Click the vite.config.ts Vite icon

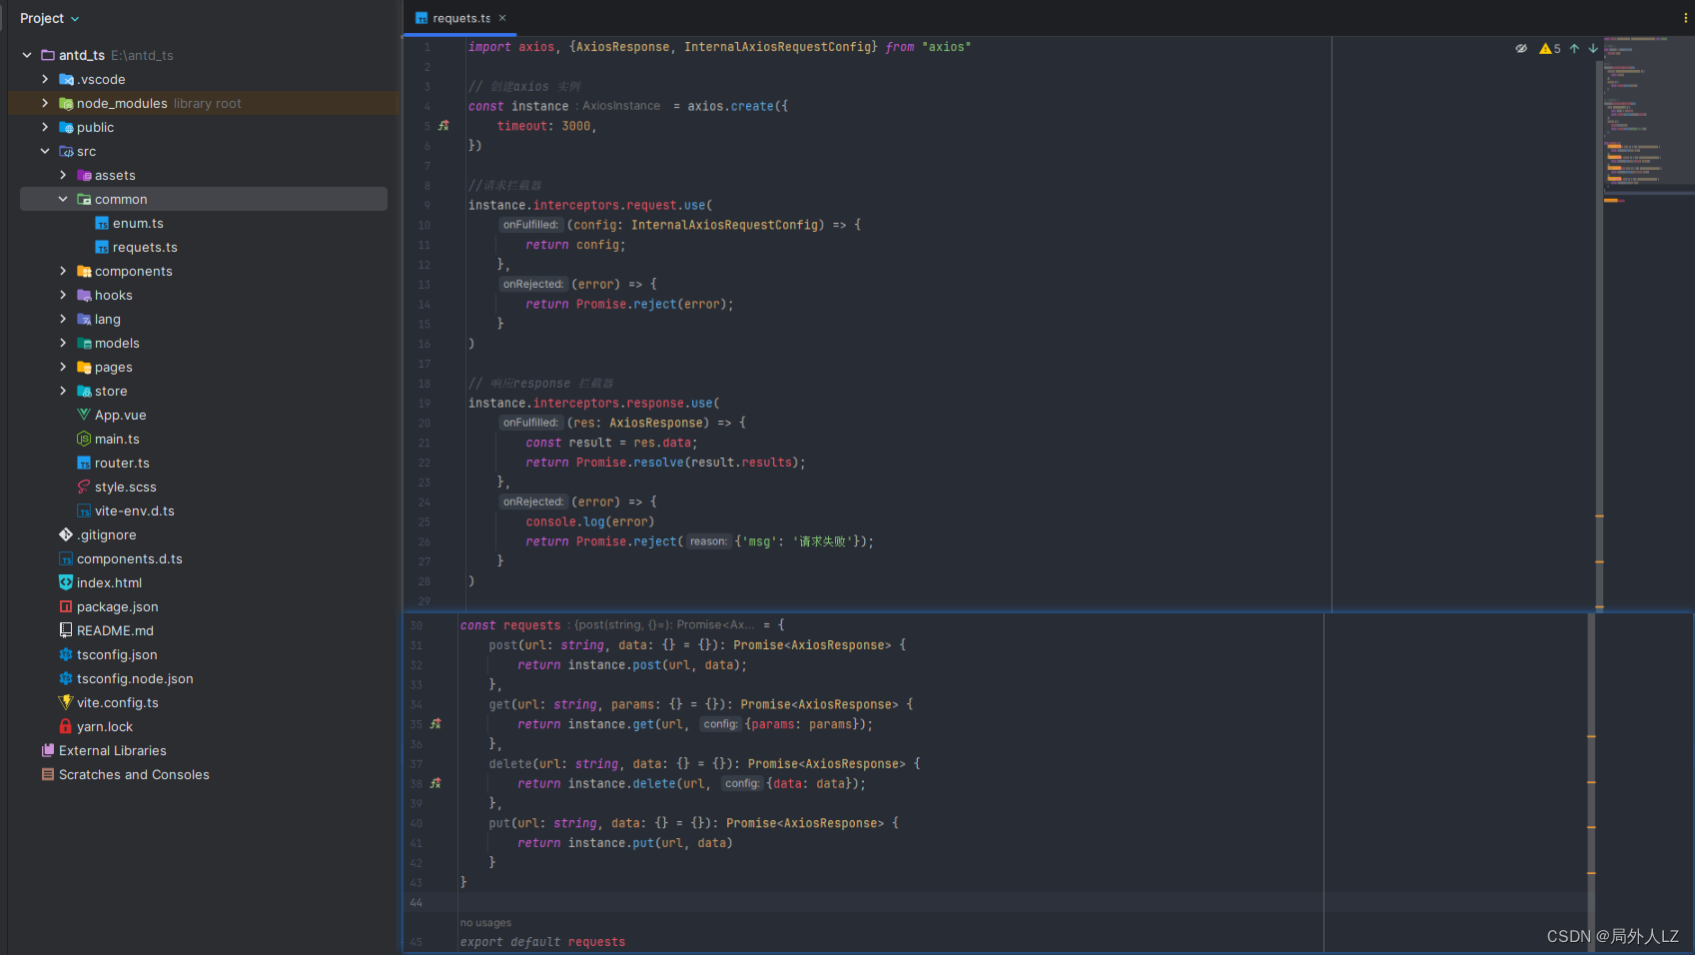(x=66, y=702)
